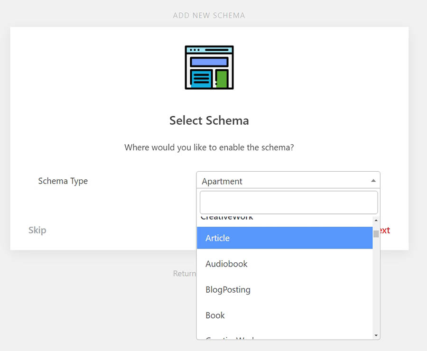427x351 pixels.
Task: Click the Select Schema heading
Action: point(209,120)
